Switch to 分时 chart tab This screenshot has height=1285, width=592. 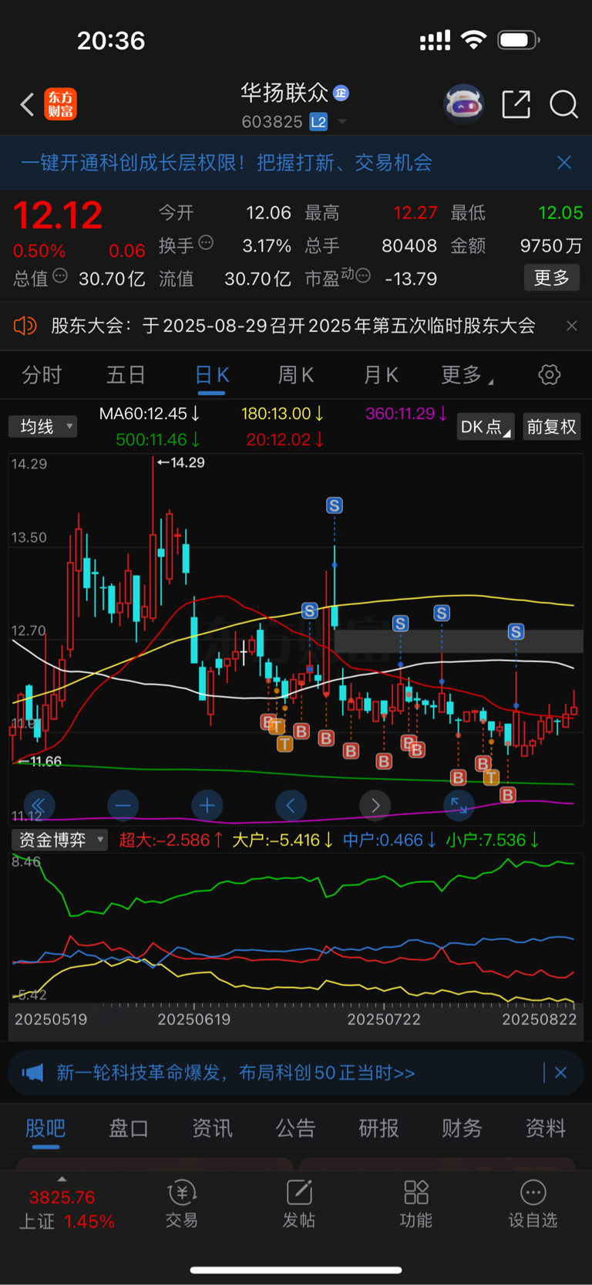point(42,375)
